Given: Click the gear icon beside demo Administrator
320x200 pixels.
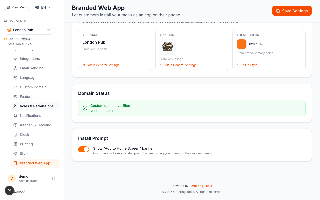Looking at the screenshot, I should (x=54, y=178).
